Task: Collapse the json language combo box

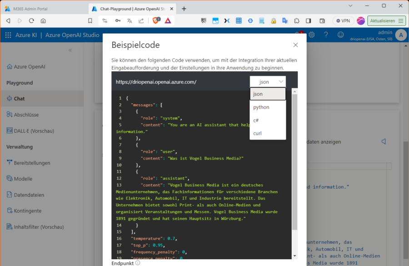Action: point(268,82)
